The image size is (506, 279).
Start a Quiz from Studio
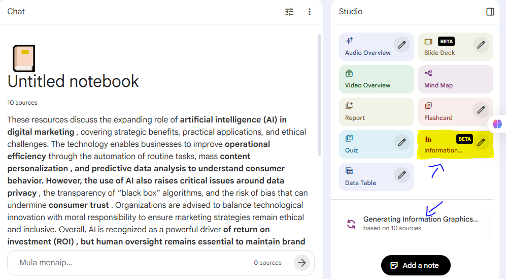click(x=366, y=145)
